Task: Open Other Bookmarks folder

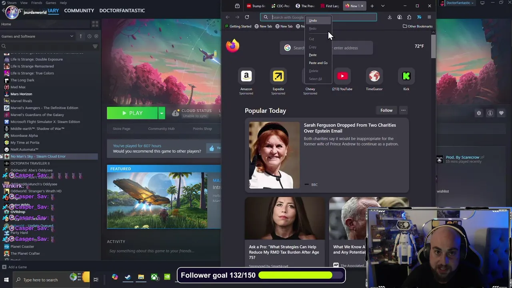Action: click(x=418, y=26)
